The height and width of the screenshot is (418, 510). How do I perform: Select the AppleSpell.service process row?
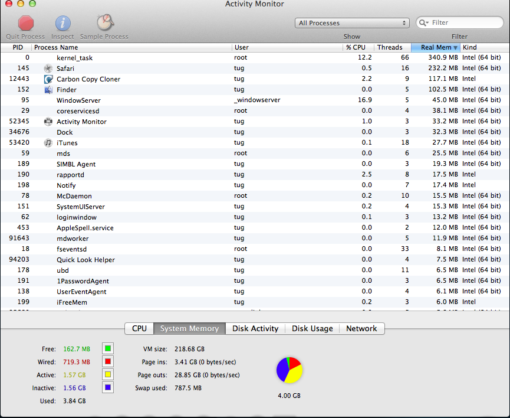255,228
